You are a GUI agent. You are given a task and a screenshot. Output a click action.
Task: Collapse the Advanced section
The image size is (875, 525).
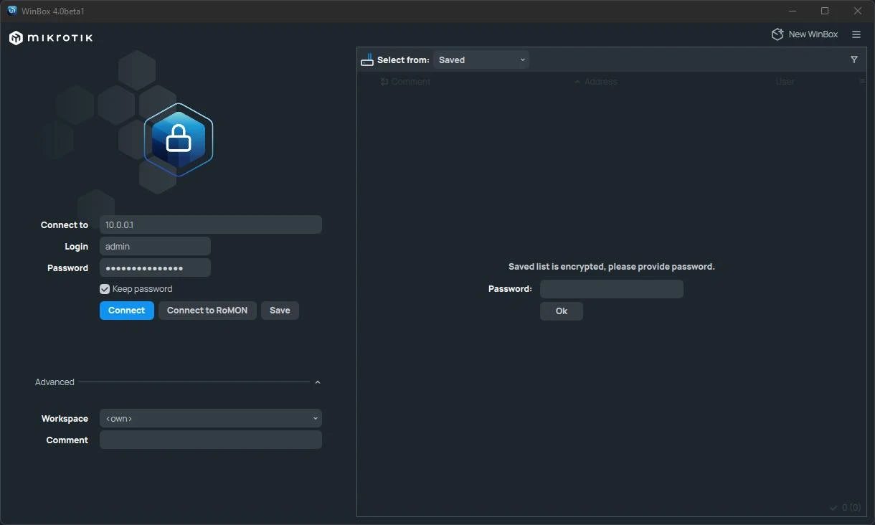317,382
